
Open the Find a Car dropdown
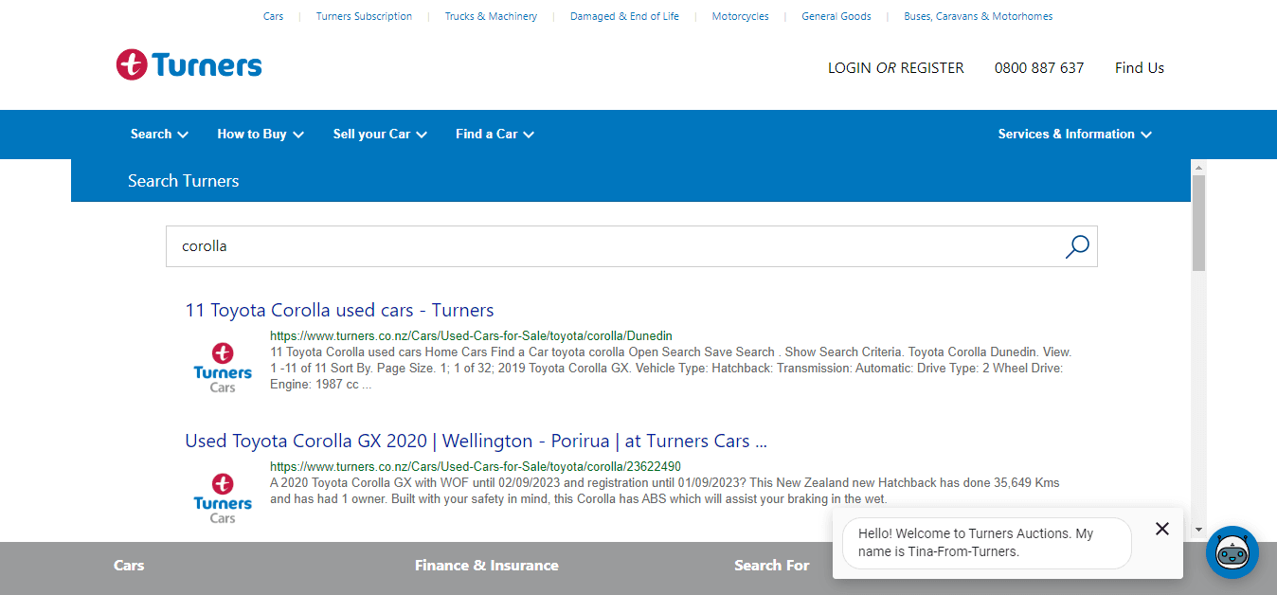tap(494, 134)
